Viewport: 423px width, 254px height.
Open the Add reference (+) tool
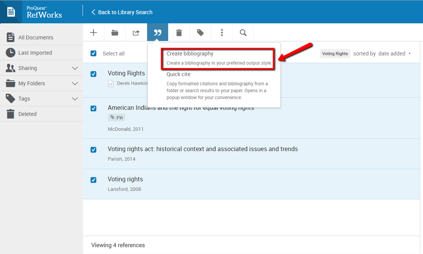pos(93,32)
